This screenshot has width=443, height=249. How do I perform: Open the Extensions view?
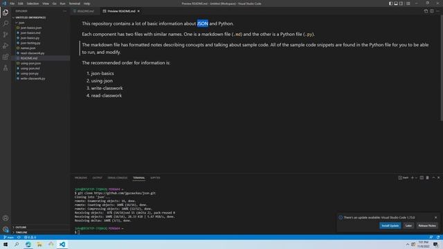pos(6,57)
